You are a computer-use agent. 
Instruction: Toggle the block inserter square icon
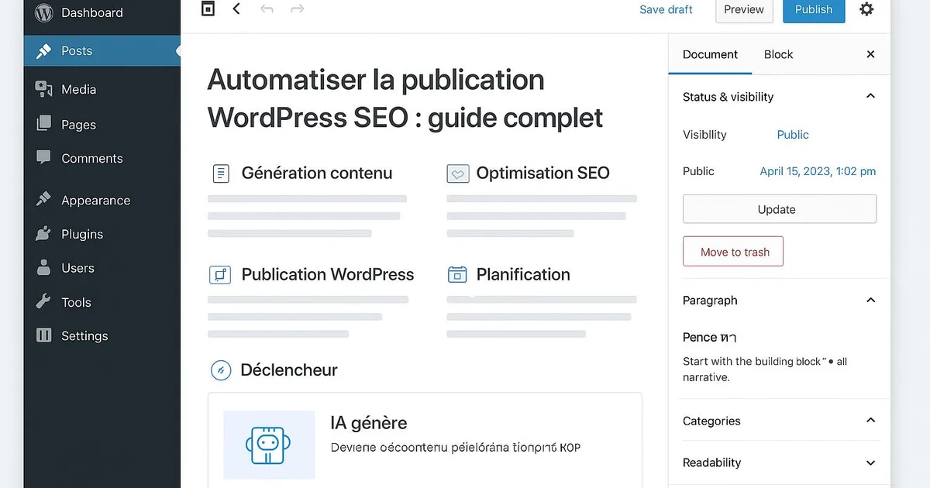pos(208,9)
